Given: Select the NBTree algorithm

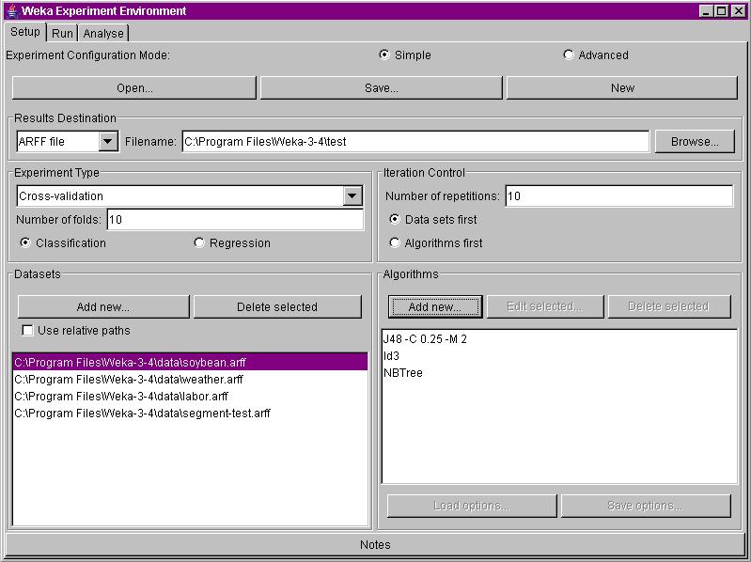Looking at the screenshot, I should 559,373.
